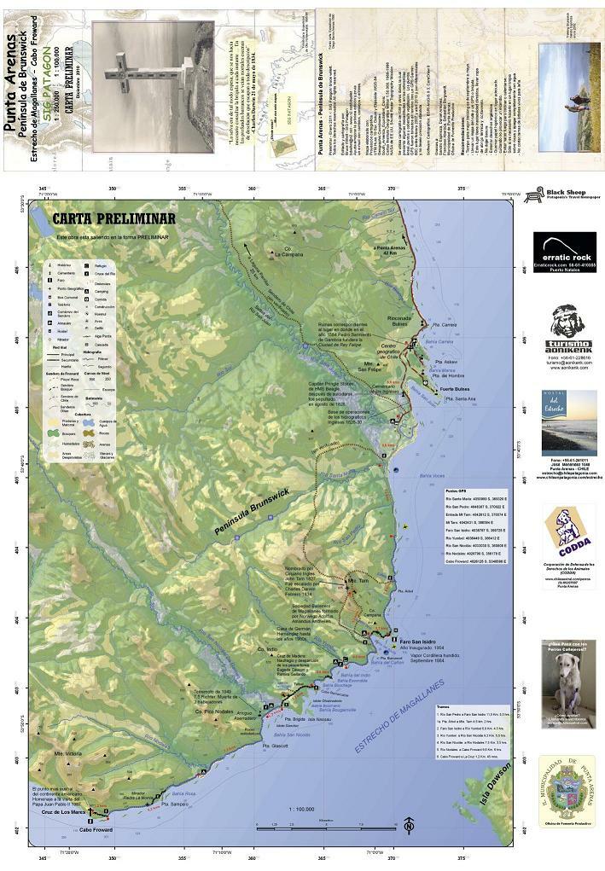
Task: Click the Cabo Froward row in Puntos GPS
Action: (477, 561)
